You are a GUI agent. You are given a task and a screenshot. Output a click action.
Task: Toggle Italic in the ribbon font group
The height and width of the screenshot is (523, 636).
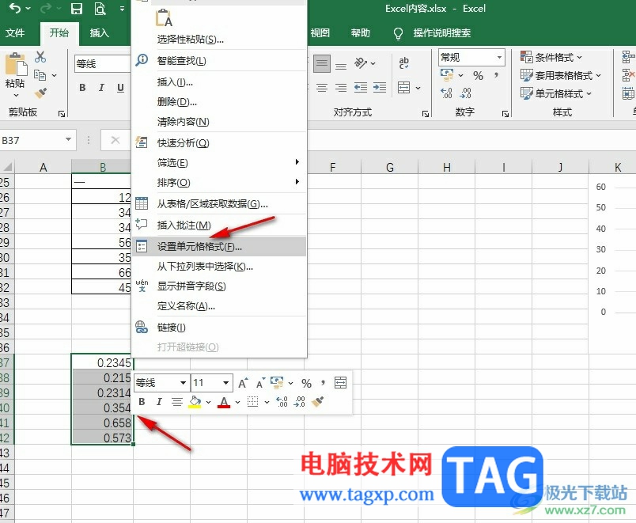tap(101, 88)
